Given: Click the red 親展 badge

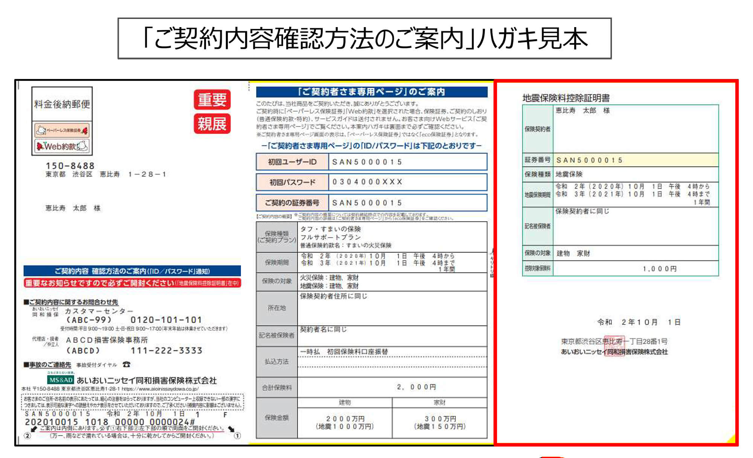Looking at the screenshot, I should 212,124.
